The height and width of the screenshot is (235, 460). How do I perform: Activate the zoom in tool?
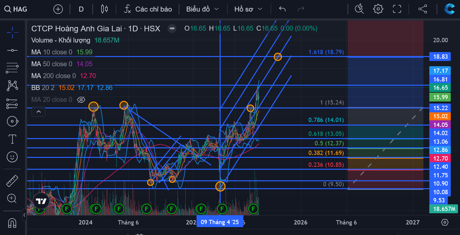13,198
